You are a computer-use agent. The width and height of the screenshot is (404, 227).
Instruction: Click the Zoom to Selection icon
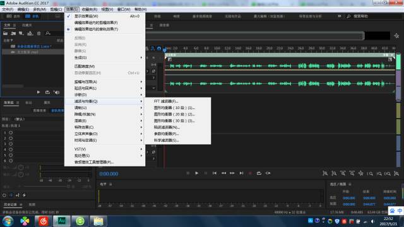[388, 173]
